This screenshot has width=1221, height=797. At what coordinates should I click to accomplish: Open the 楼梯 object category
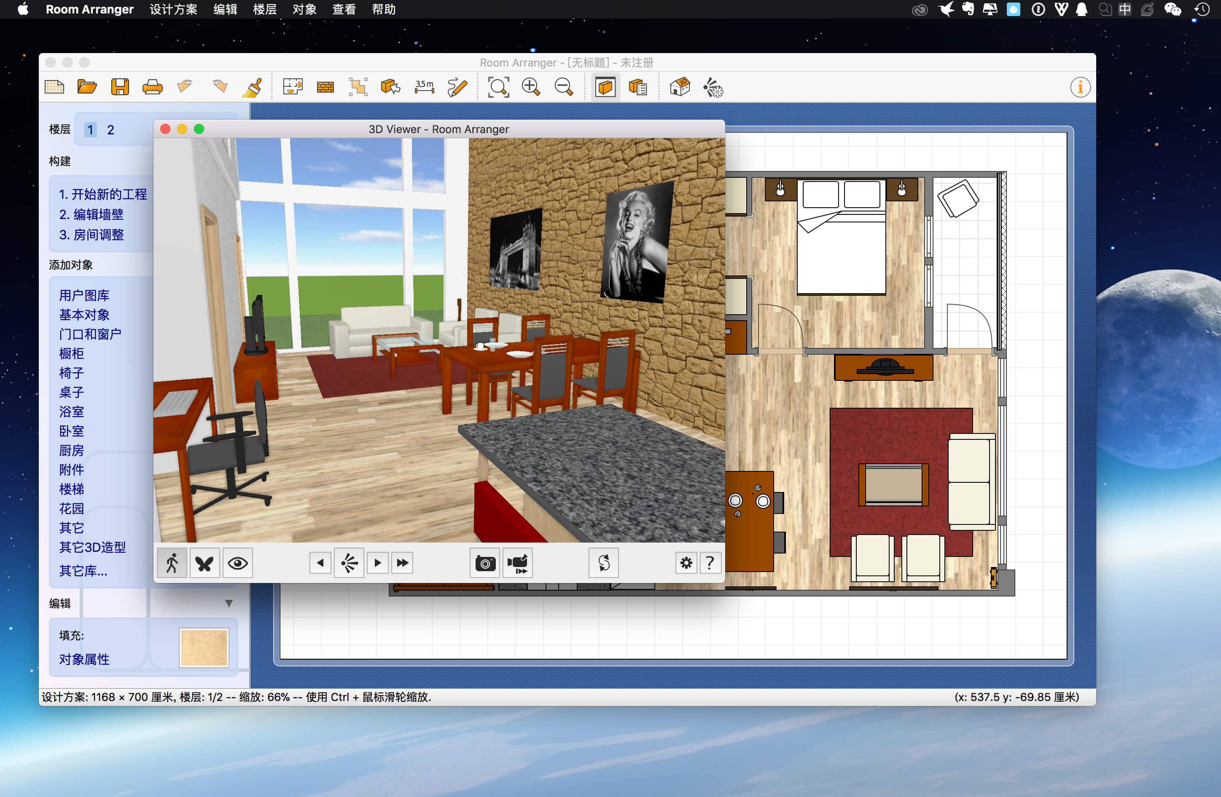(x=71, y=489)
